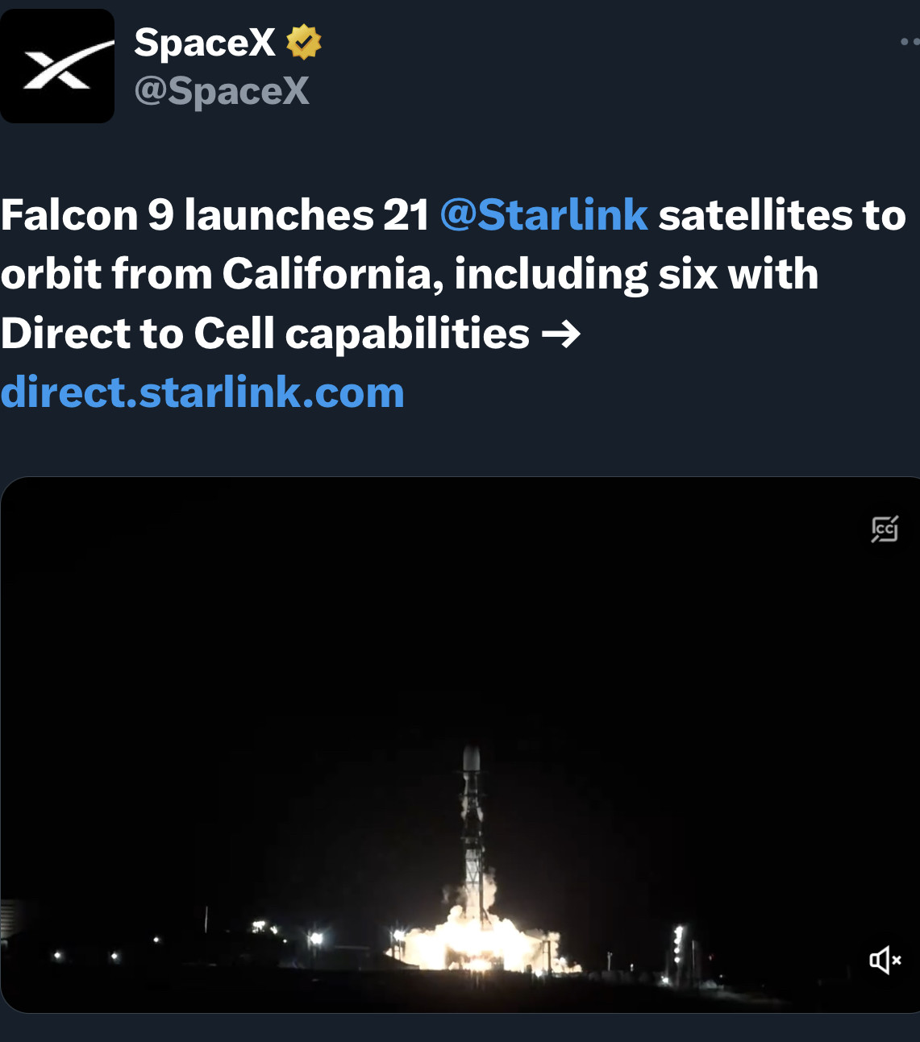
Task: Click the gold verified badge
Action: point(303,42)
